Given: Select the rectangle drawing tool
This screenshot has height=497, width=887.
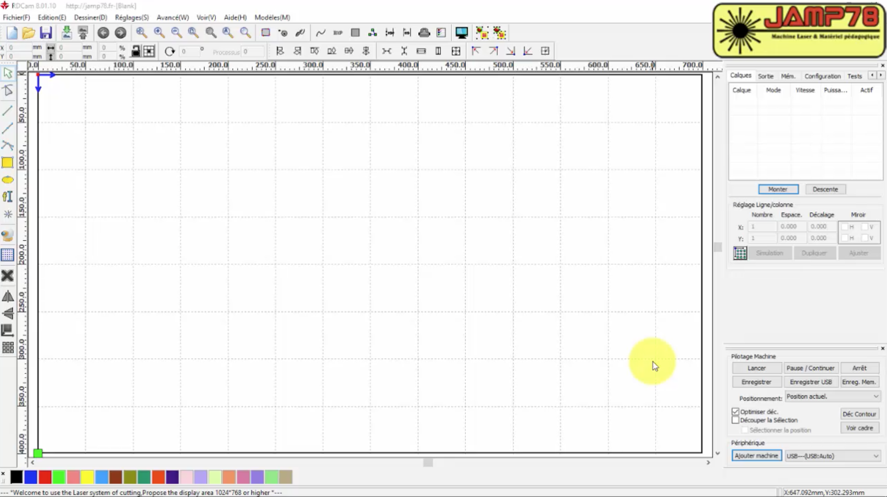Looking at the screenshot, I should (x=7, y=163).
